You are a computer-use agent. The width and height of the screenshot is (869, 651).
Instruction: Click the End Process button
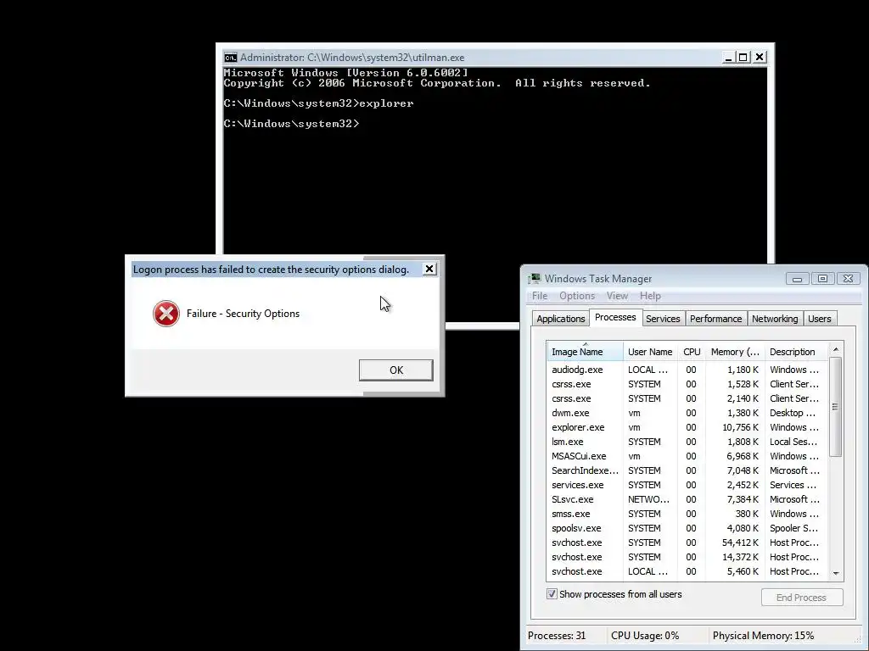801,598
